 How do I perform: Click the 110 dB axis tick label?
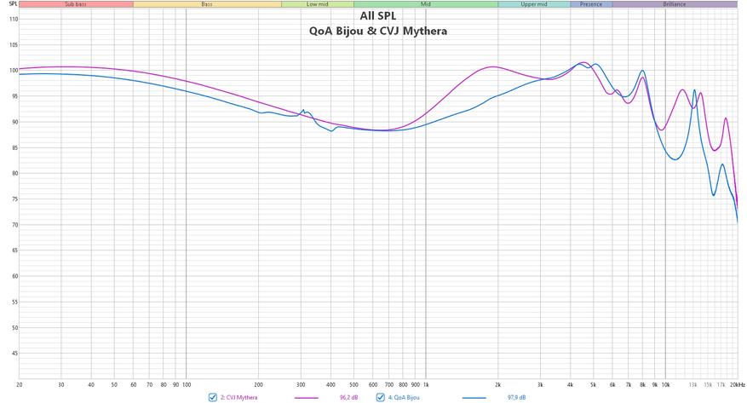click(x=14, y=20)
